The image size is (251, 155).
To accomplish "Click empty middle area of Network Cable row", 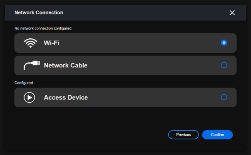I will pyautogui.click(x=151, y=65).
